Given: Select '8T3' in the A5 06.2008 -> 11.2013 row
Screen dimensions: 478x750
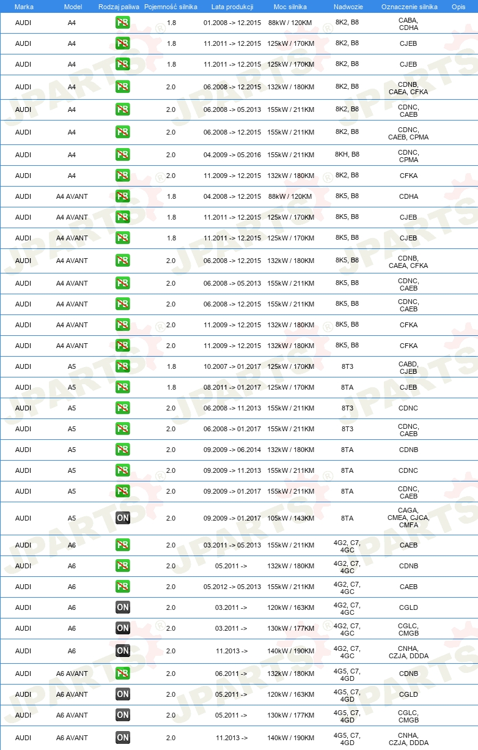Looking at the screenshot, I should click(x=347, y=408).
